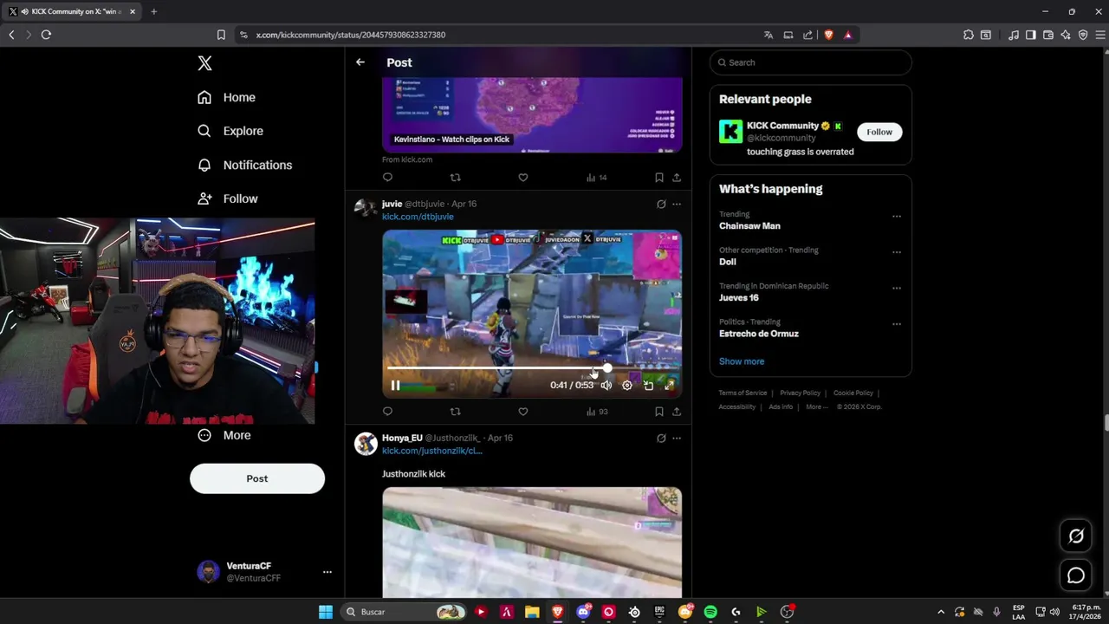Like the Kevinstiano clip post
Screen dimensions: 1109x624
point(522,178)
